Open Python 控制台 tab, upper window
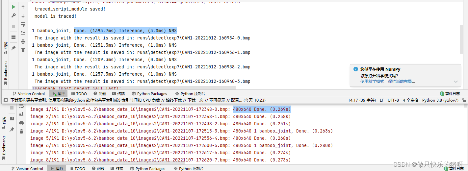Screen dimensions: 468x171 (x=190, y=94)
